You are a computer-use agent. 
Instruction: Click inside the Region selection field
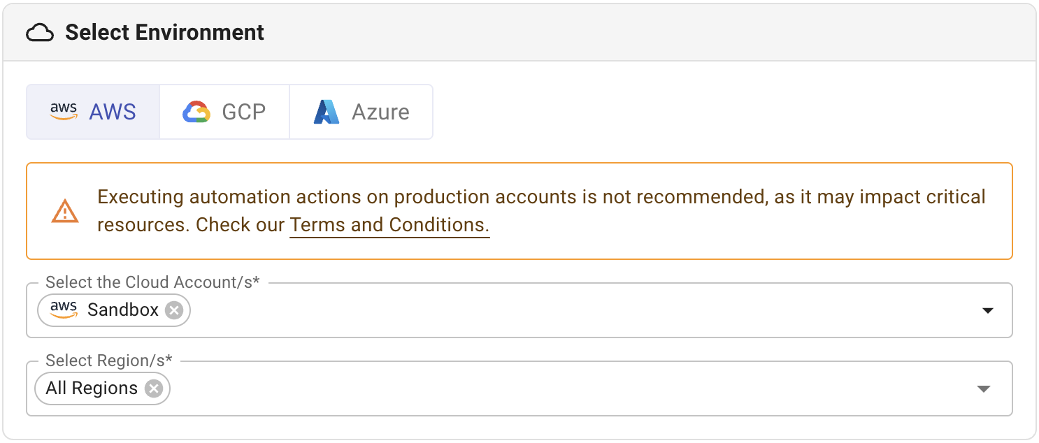(x=559, y=388)
